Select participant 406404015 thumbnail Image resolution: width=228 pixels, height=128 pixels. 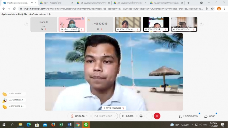point(100,24)
